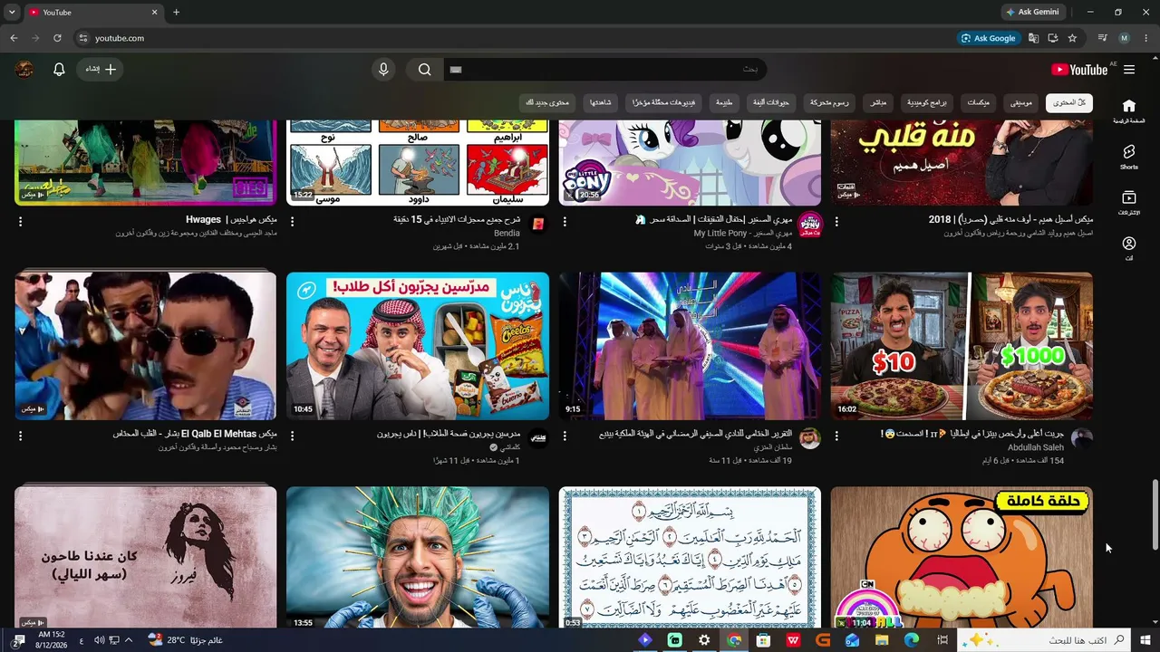Open Microsoft Edge from the taskbar
The height and width of the screenshot is (652, 1160).
click(912, 640)
